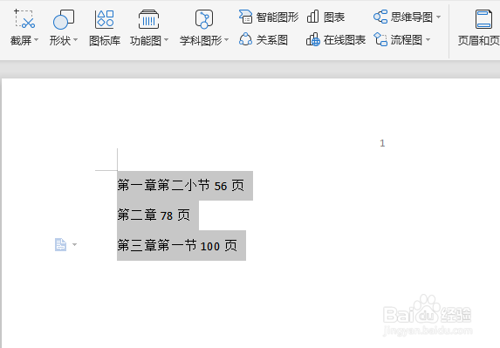
Task: Expand the 流程图 dropdown arrow
Action: point(428,40)
